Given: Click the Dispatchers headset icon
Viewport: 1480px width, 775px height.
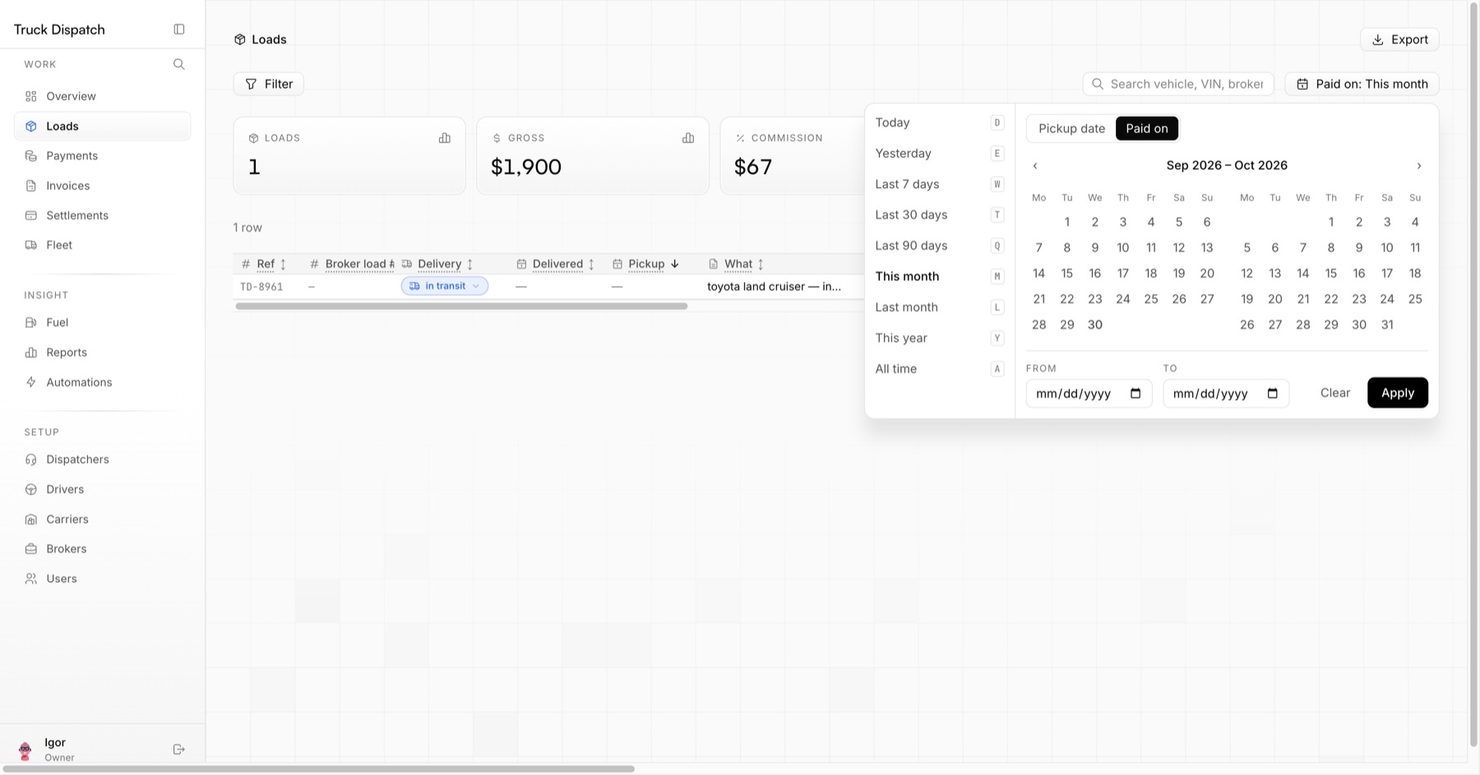Looking at the screenshot, I should [31, 459].
